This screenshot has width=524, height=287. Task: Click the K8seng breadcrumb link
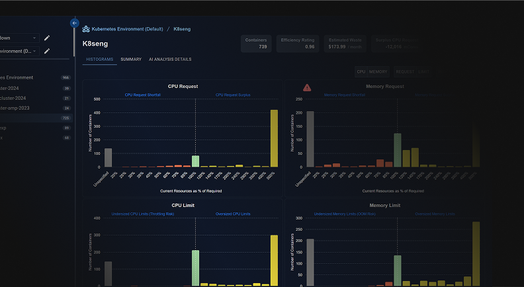coord(183,29)
